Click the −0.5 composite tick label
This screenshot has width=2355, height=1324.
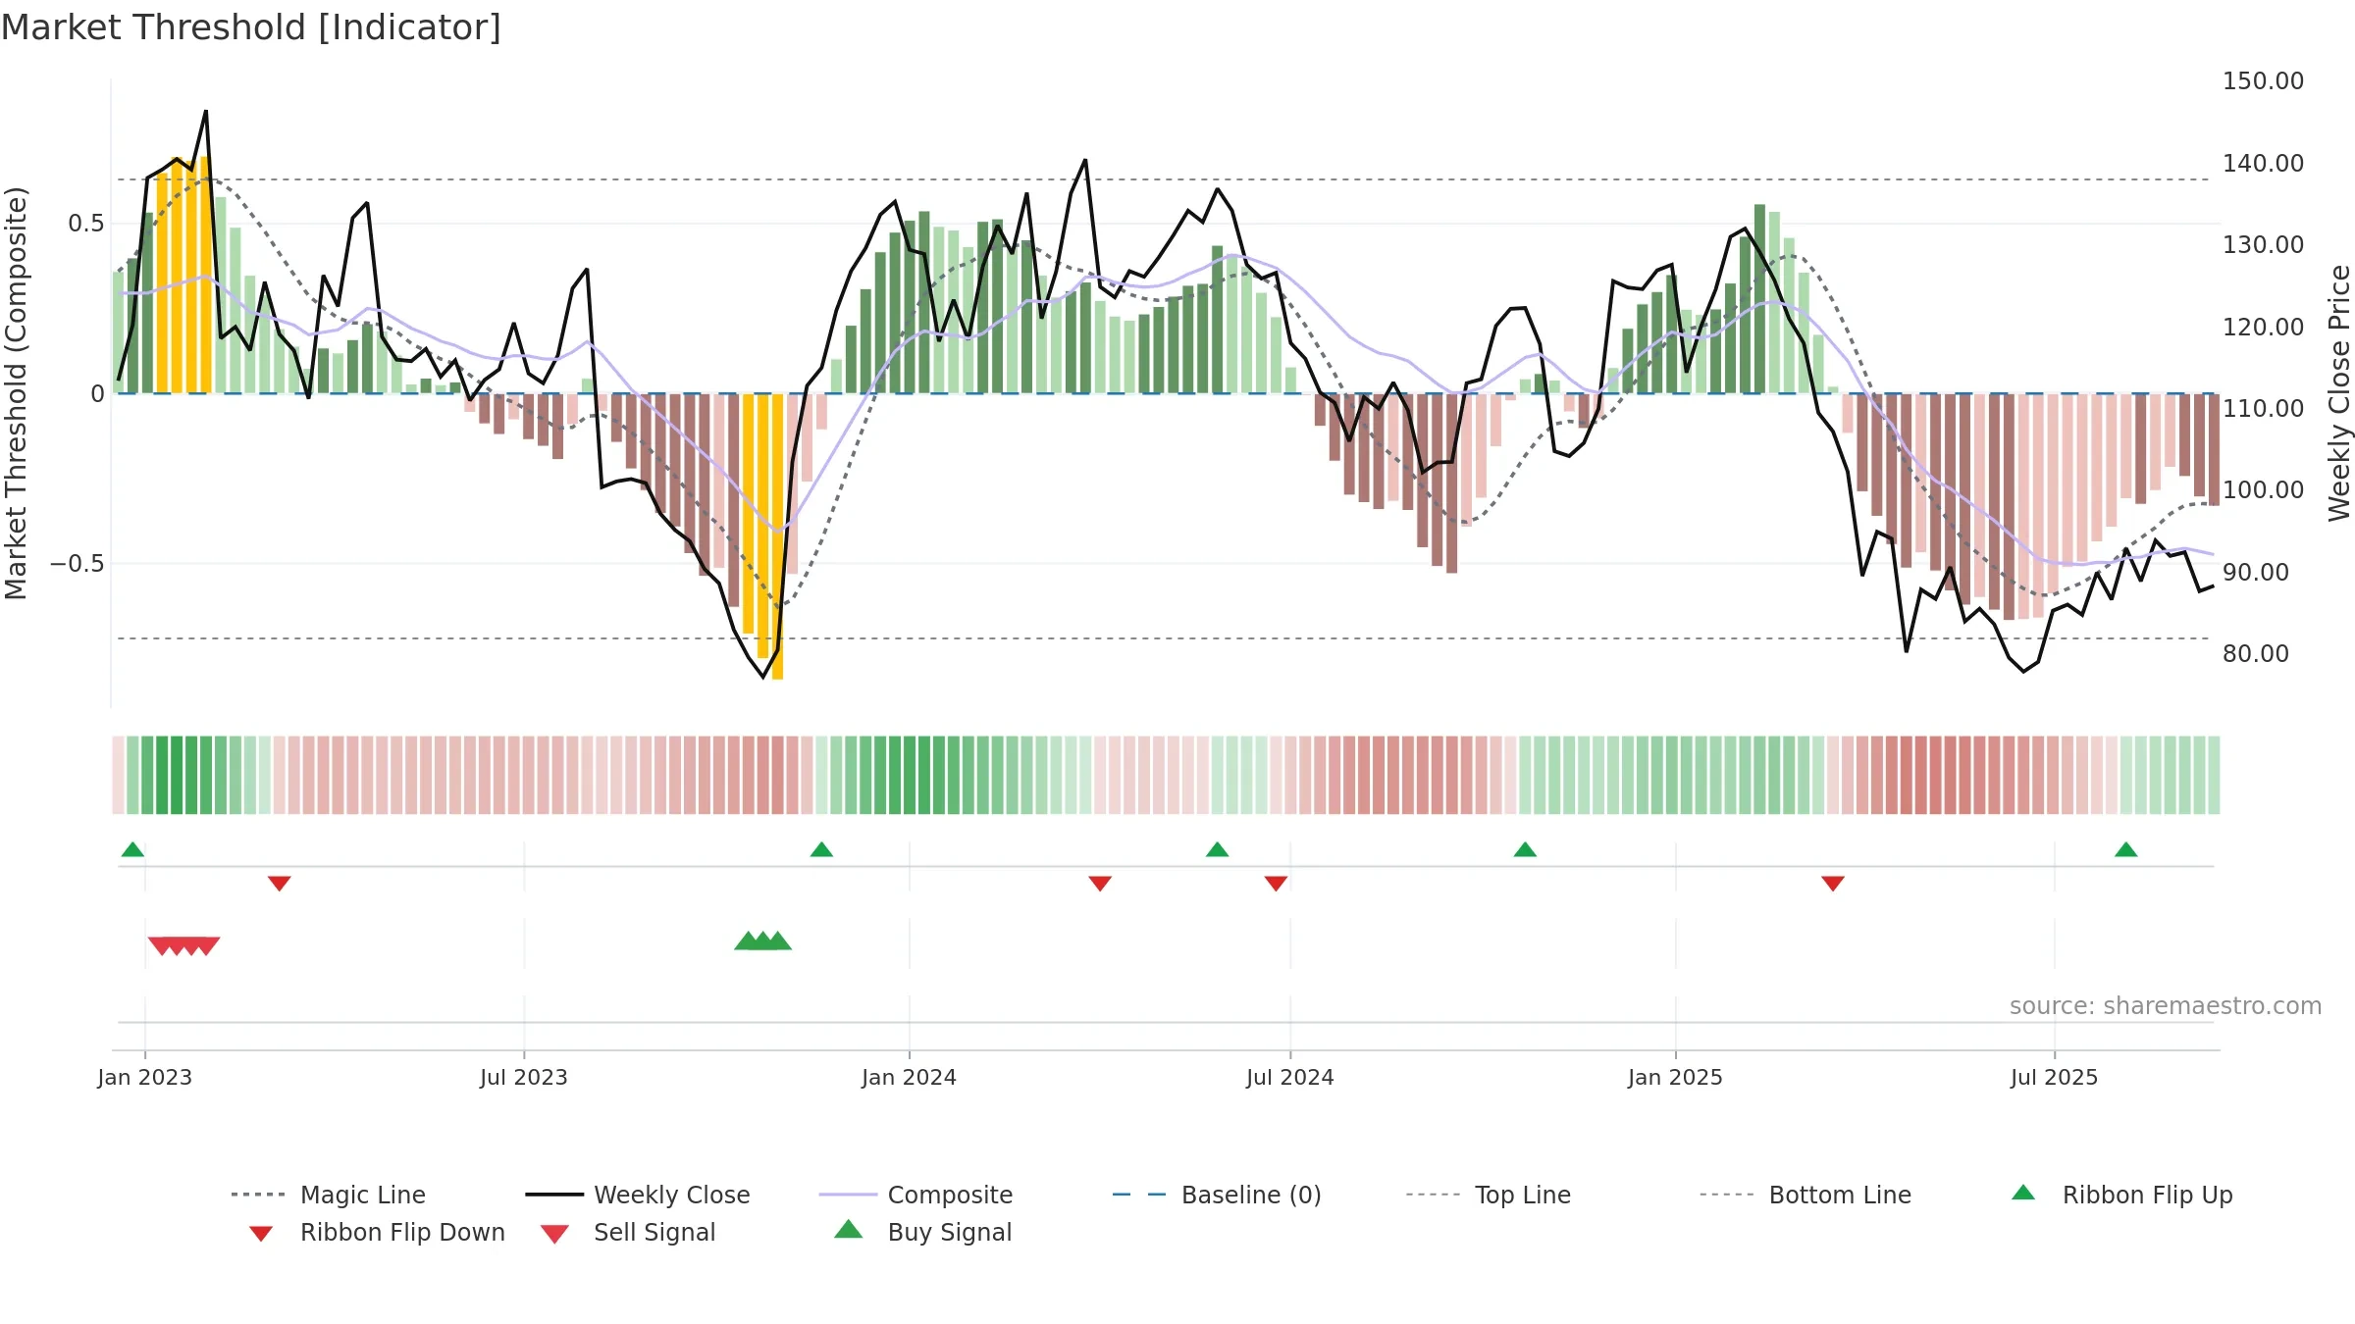point(77,564)
